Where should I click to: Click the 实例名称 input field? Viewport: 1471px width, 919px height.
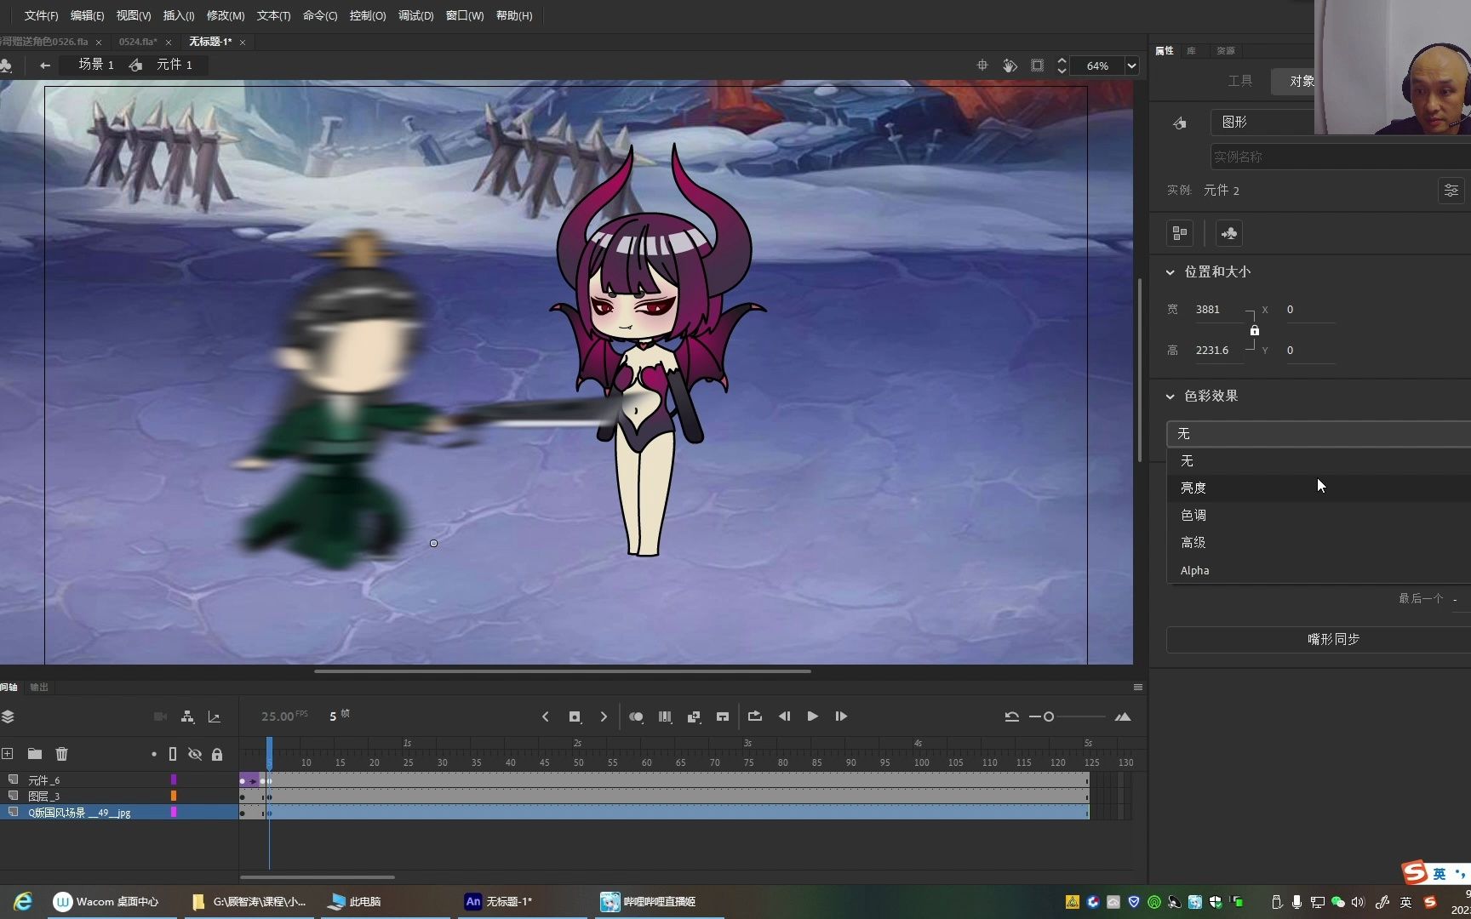pyautogui.click(x=1341, y=157)
